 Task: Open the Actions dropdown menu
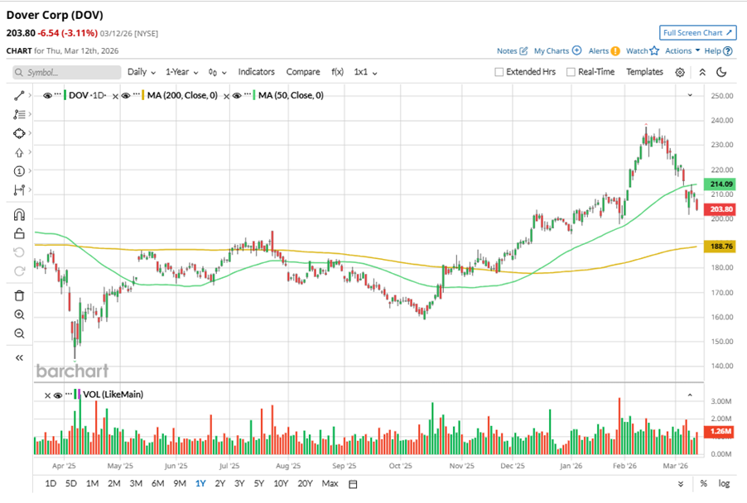tap(682, 50)
